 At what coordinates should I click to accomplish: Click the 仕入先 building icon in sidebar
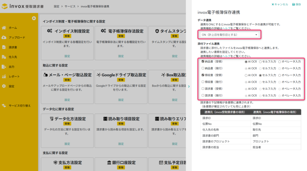click(4, 57)
